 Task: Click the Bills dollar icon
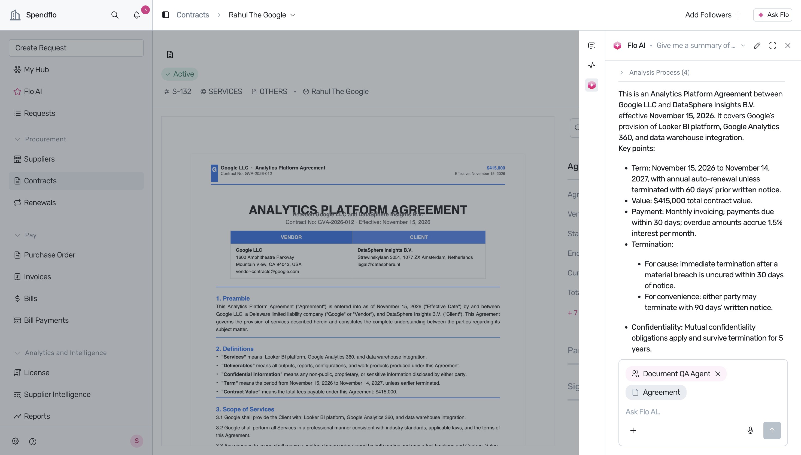(17, 298)
